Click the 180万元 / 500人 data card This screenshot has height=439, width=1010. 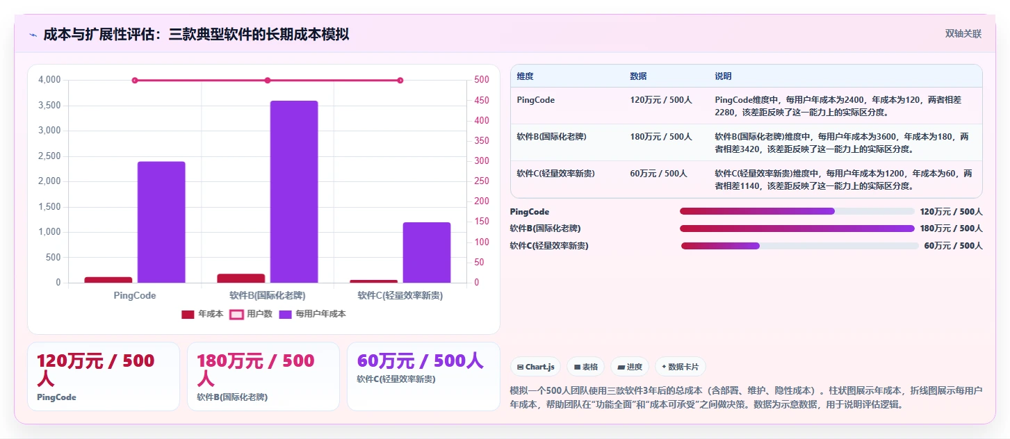pos(263,376)
